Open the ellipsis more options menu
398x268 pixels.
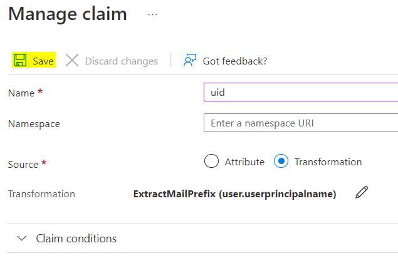(153, 14)
